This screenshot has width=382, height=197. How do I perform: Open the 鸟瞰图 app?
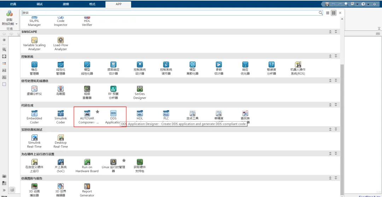point(61,90)
